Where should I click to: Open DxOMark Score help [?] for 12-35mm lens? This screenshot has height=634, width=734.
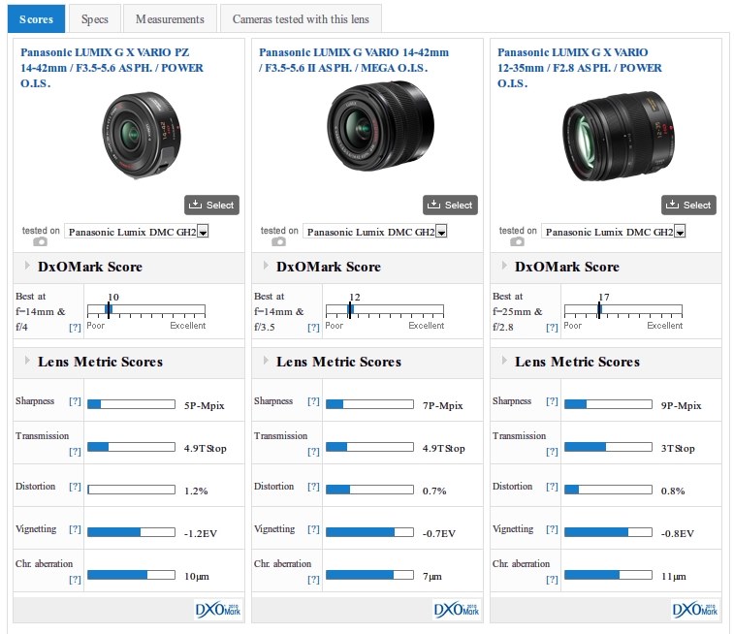pos(552,327)
